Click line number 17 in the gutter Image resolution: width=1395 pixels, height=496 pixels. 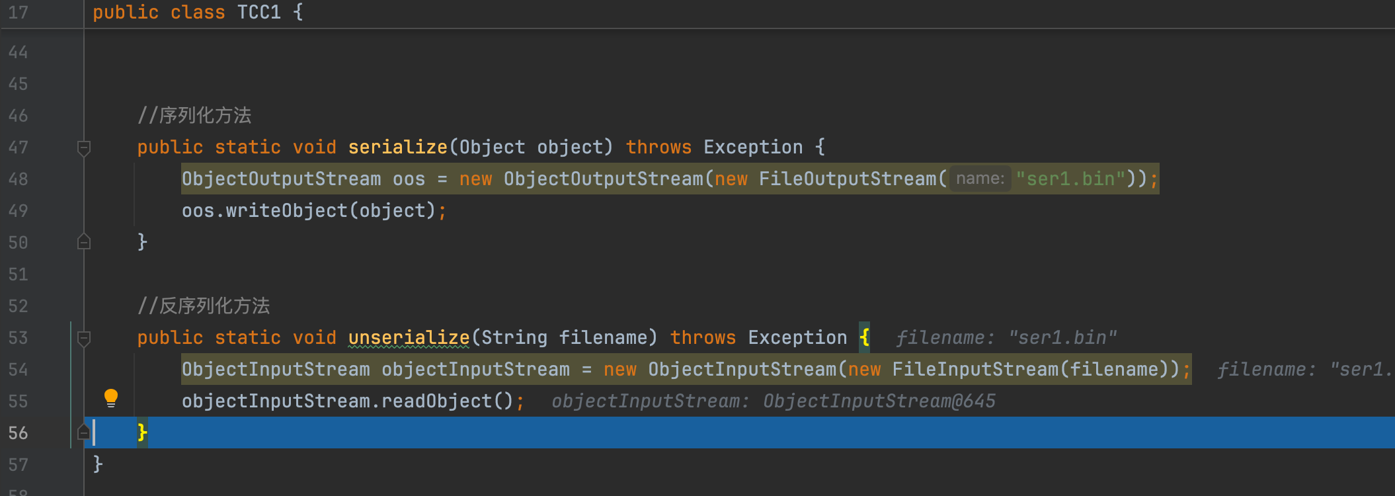pos(19,13)
